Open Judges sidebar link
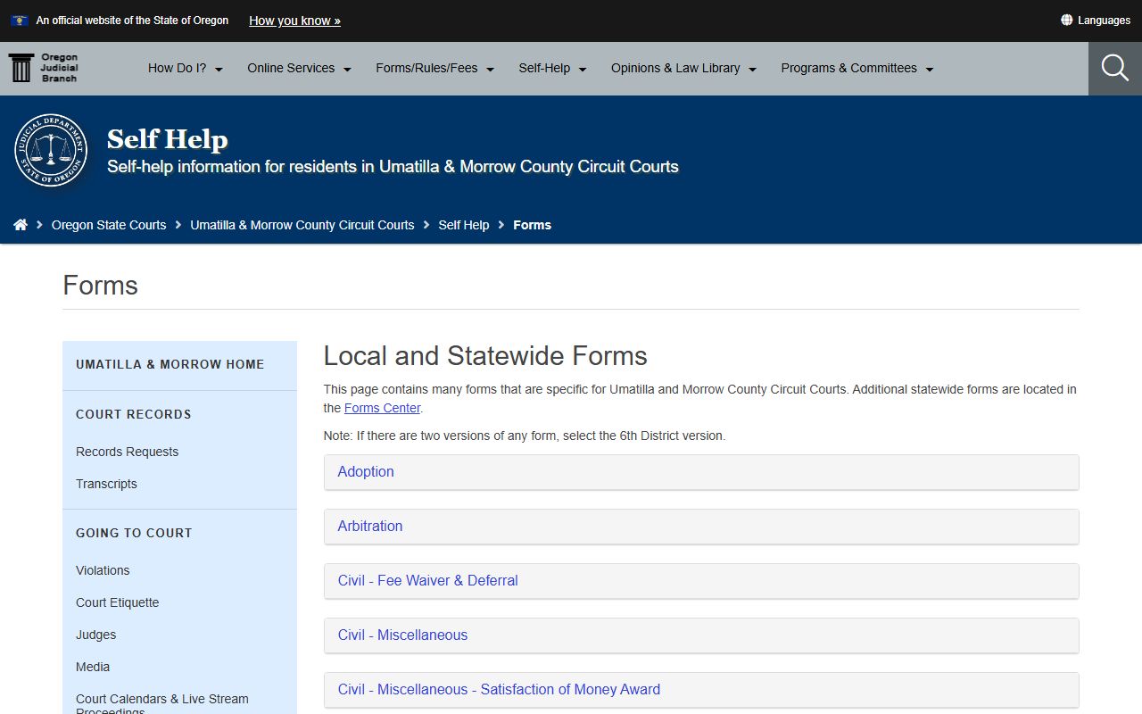This screenshot has height=714, width=1142. point(95,635)
